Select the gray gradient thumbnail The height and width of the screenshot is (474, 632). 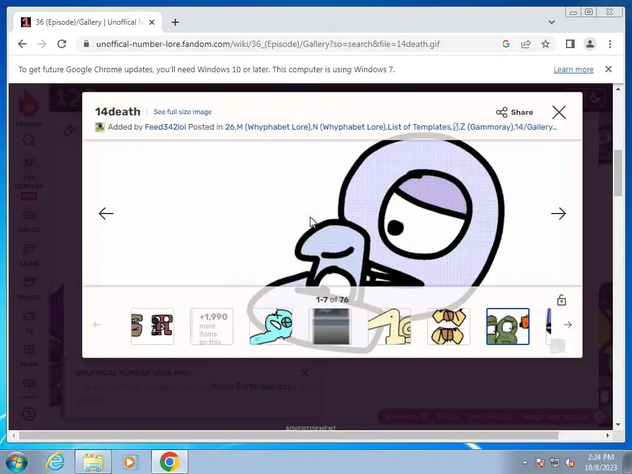coord(330,326)
